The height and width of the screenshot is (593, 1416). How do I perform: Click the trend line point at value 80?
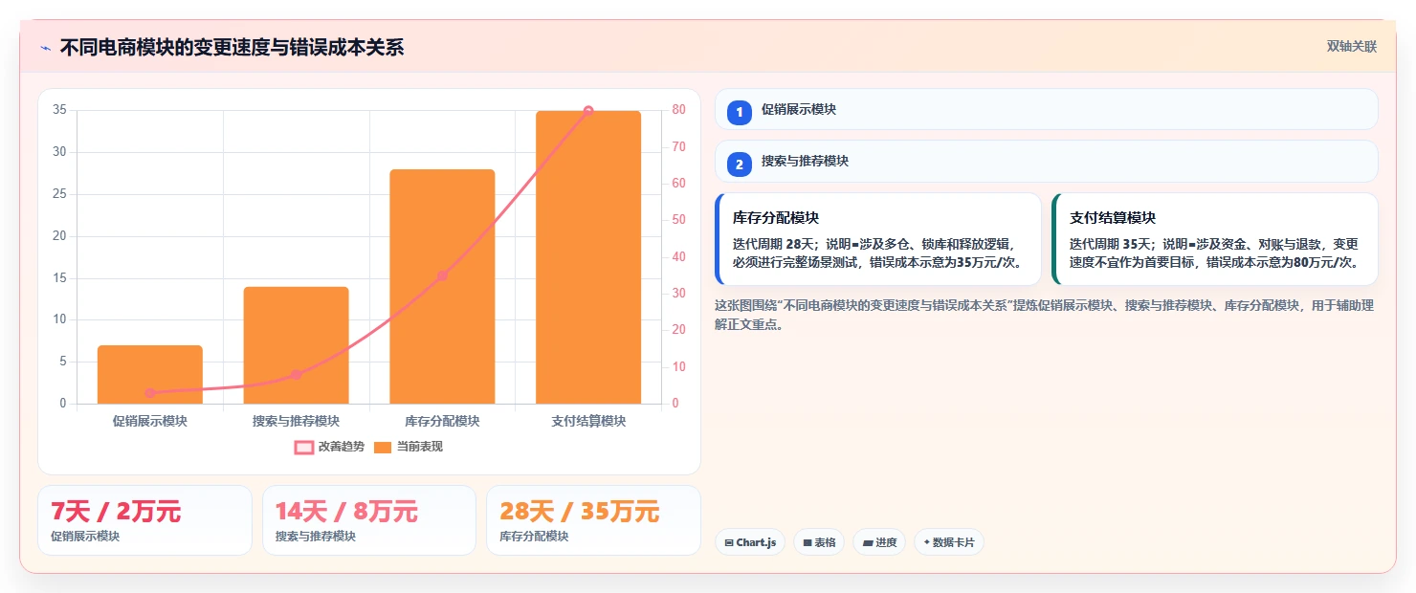(588, 111)
